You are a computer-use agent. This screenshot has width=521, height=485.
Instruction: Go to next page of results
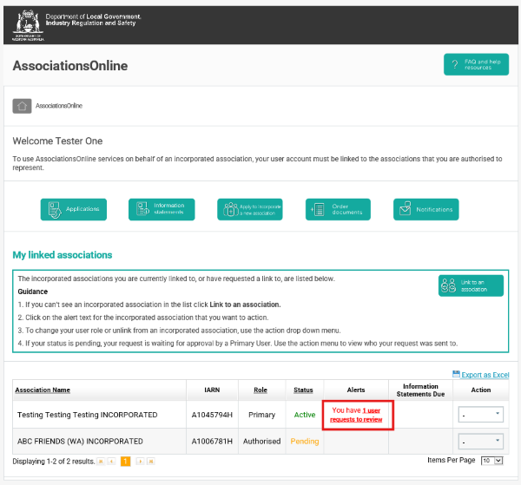(x=140, y=462)
